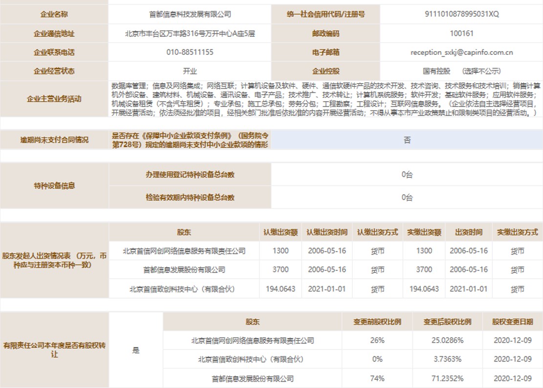
Task: Click the address 北京市丰台区万丰路316号 cell
Action: (190, 34)
